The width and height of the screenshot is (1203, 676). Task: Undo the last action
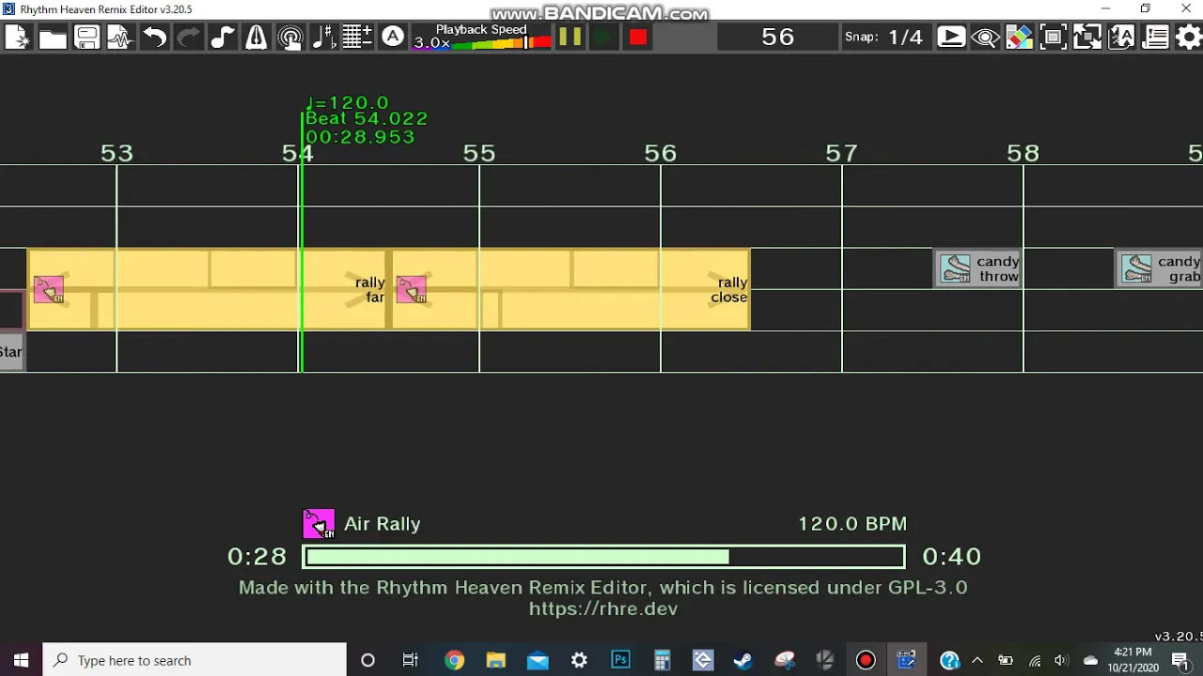point(155,38)
